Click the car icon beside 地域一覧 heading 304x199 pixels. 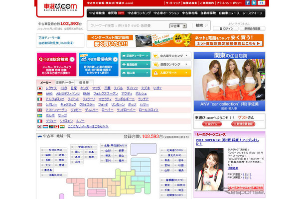click(x=40, y=136)
